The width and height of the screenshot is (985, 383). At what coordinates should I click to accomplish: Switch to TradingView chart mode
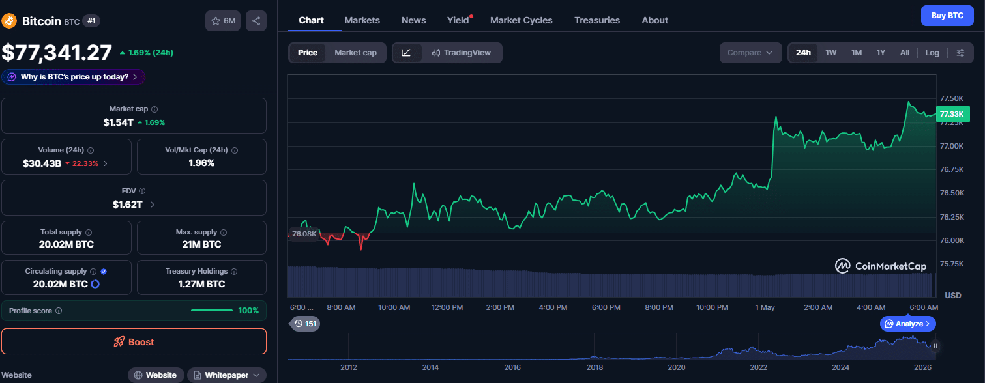click(x=462, y=53)
